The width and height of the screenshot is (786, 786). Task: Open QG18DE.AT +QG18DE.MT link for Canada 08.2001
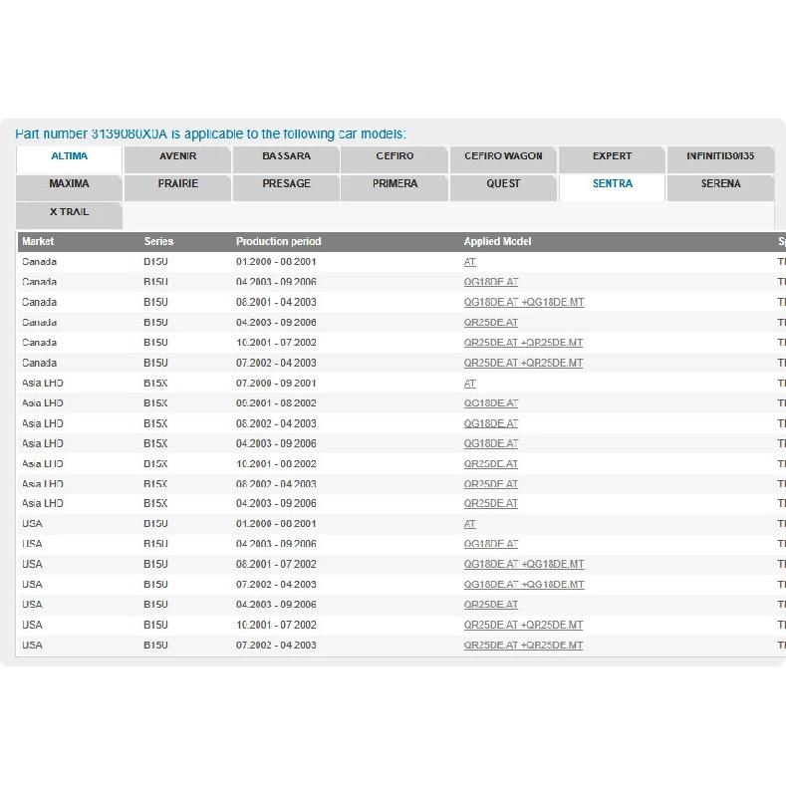click(524, 302)
